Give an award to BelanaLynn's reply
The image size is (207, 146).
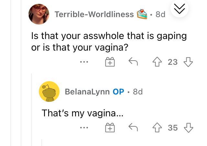coord(110,127)
